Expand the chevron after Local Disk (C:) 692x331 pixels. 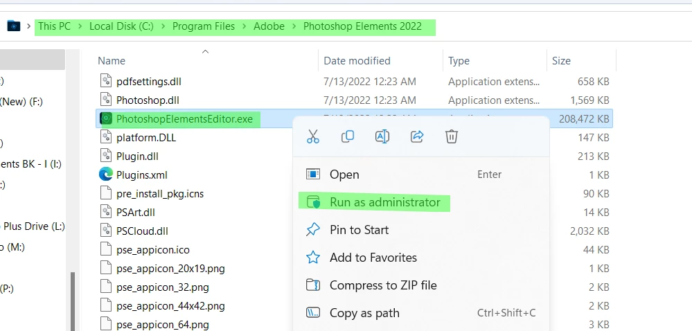coord(163,26)
